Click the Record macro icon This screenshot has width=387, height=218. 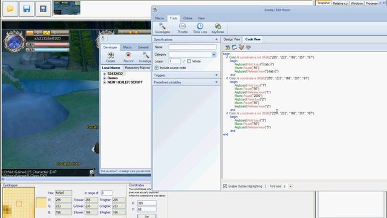pyautogui.click(x=128, y=57)
